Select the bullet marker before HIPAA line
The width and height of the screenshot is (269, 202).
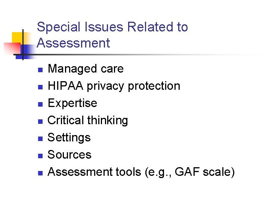[x=40, y=87]
